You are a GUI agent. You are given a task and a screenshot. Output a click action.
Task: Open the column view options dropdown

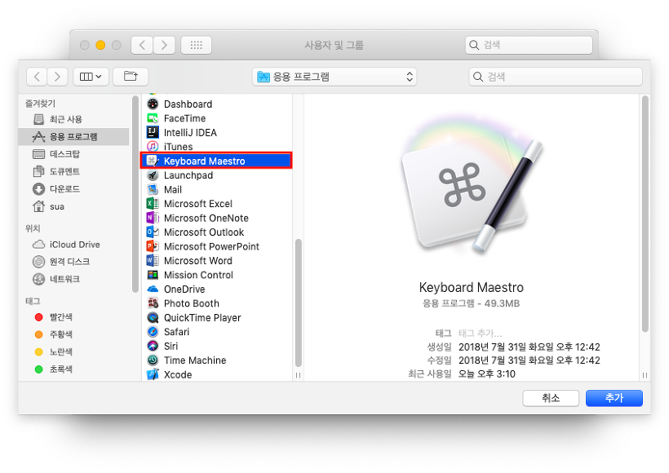[x=91, y=77]
